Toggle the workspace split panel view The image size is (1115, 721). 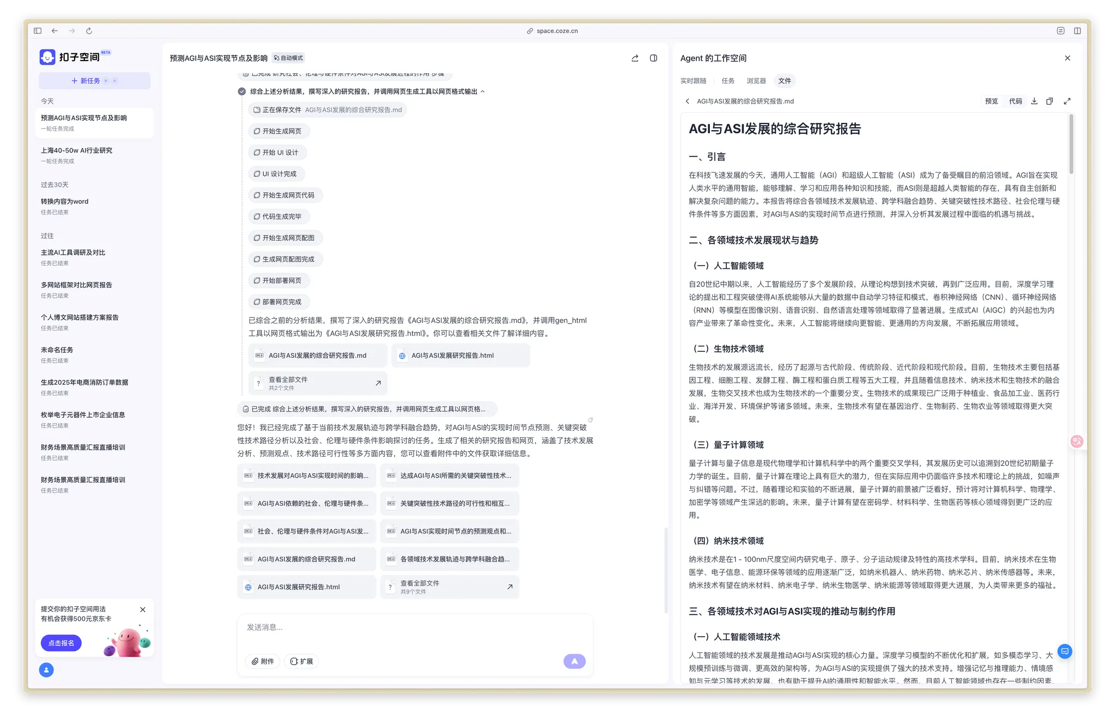653,58
